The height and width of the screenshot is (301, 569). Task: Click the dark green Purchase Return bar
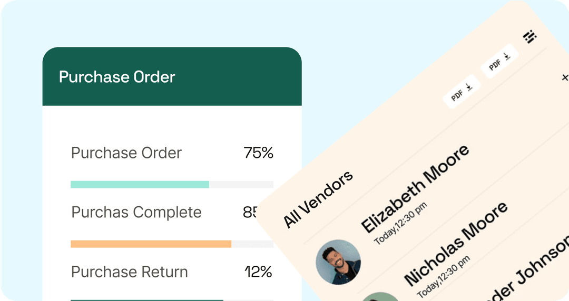pyautogui.click(x=146, y=300)
